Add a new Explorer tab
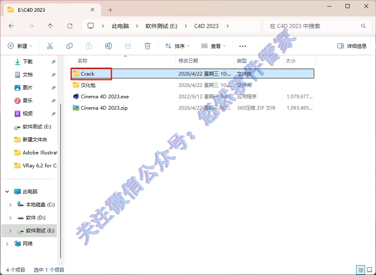 click(110, 10)
